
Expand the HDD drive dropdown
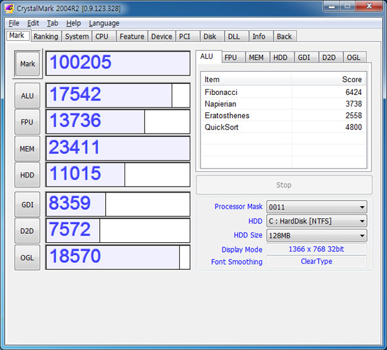click(x=317, y=221)
